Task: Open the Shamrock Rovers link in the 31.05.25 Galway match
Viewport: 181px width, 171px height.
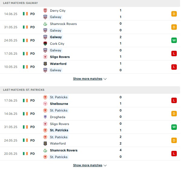Action: [x=63, y=24]
